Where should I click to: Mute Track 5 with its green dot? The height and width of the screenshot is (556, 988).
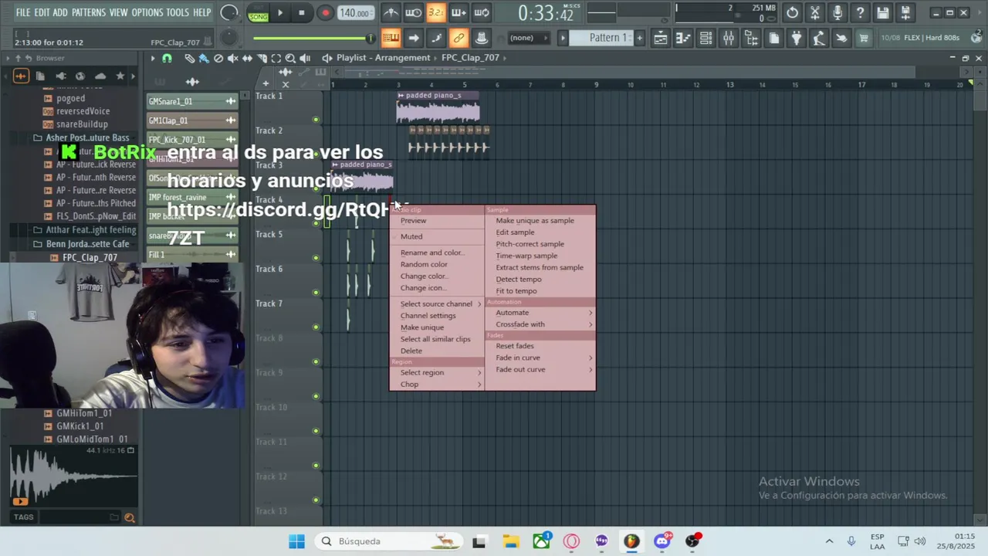(x=316, y=258)
